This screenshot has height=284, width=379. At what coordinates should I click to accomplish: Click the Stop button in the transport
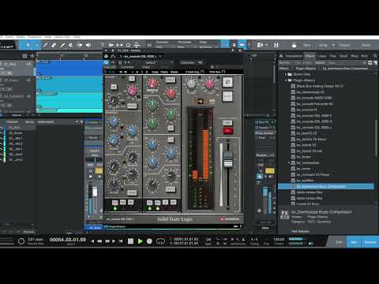[130, 241]
